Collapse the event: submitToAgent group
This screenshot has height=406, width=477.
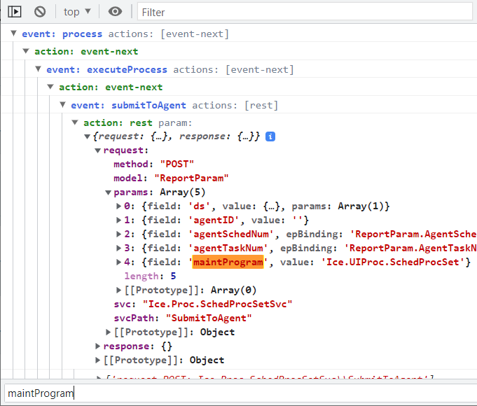click(x=63, y=105)
